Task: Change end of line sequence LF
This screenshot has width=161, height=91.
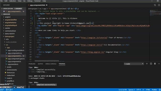Action: coord(143,90)
